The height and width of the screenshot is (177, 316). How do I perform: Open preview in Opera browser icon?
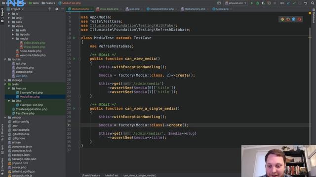[299, 19]
